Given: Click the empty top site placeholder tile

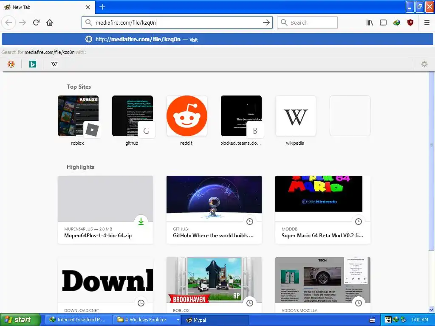Looking at the screenshot, I should (350, 116).
